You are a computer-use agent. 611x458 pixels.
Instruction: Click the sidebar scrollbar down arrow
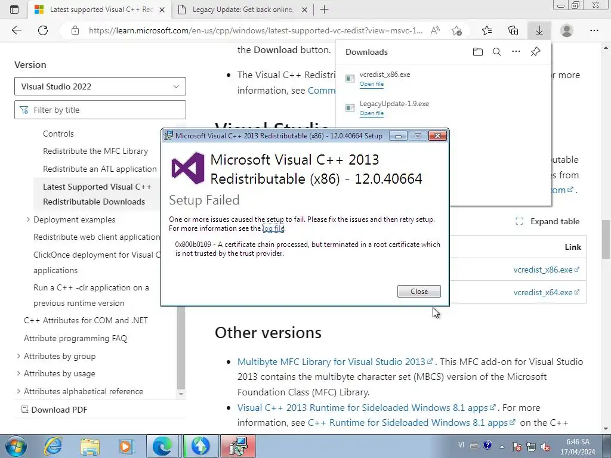click(181, 394)
